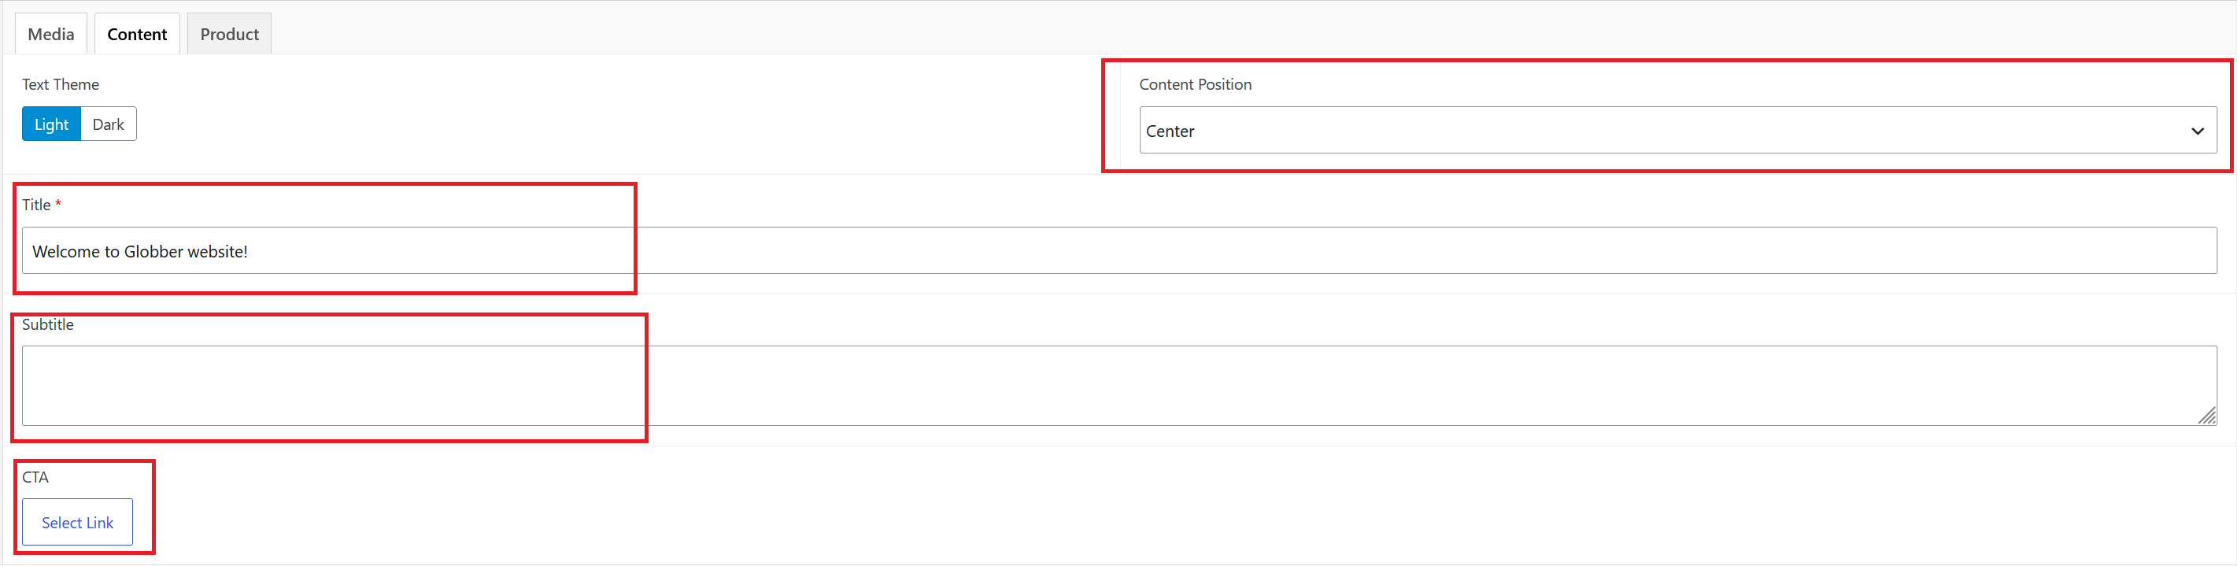2237x566 pixels.
Task: Click the Subtitle field label
Action: (x=48, y=324)
